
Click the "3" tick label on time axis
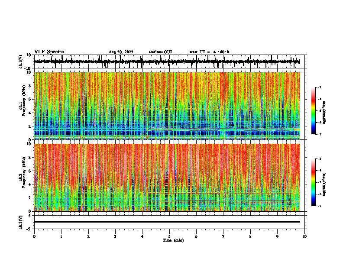115,236
